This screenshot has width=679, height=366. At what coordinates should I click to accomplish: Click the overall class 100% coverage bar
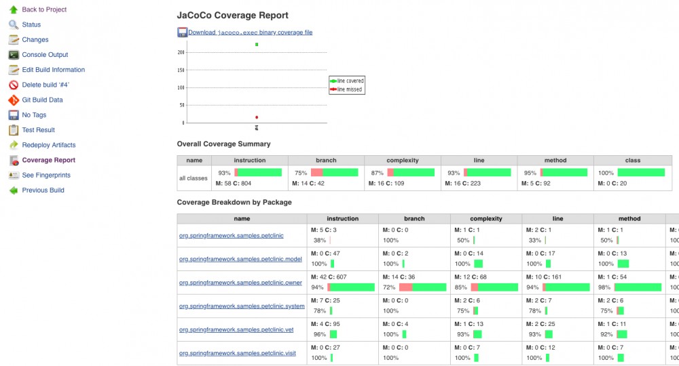641,173
